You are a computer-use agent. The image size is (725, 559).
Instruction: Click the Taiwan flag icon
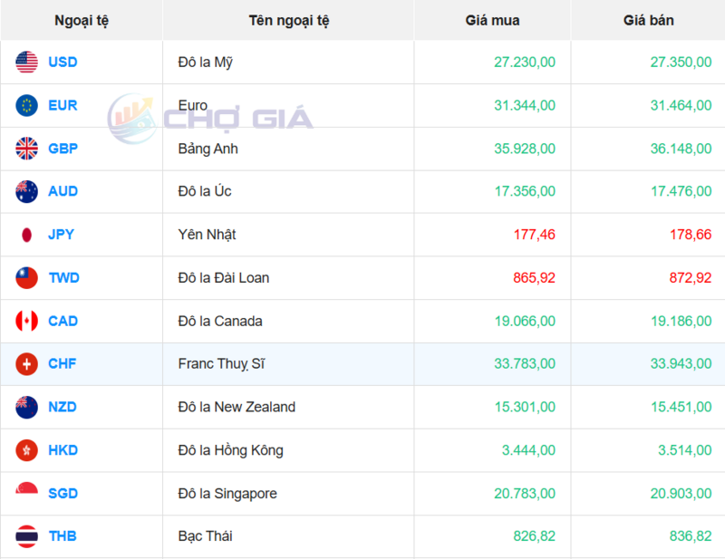pos(26,277)
